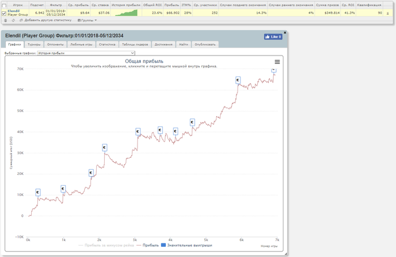
Task: Sort by the Подсчет column header
Action: [x=37, y=5]
